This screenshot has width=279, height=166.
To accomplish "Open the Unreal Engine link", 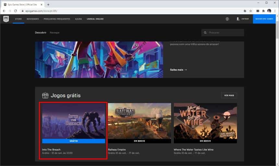I will point(95,19).
